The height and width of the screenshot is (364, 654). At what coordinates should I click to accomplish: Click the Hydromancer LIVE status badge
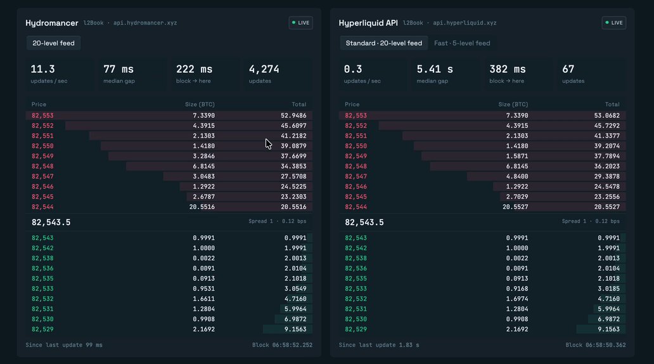click(x=300, y=23)
